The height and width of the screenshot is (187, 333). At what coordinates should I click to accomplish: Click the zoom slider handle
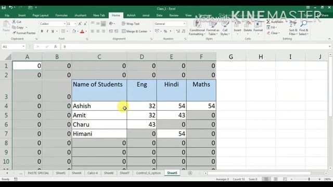click(x=309, y=179)
